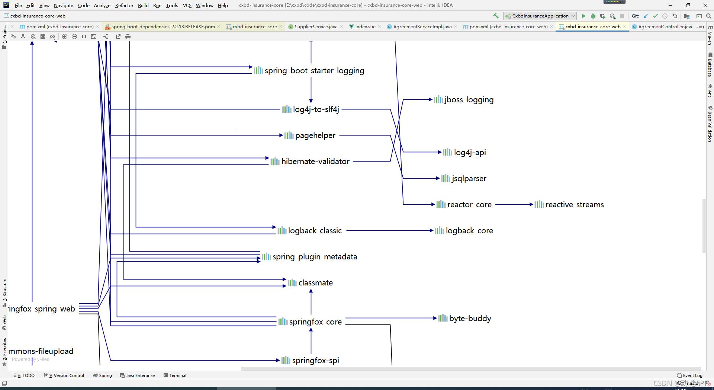Run with profiler dropdown
Screen dimensions: 714x390
[x=612, y=16]
